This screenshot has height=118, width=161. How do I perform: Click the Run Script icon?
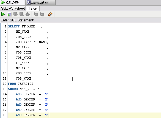(x=9, y=14)
